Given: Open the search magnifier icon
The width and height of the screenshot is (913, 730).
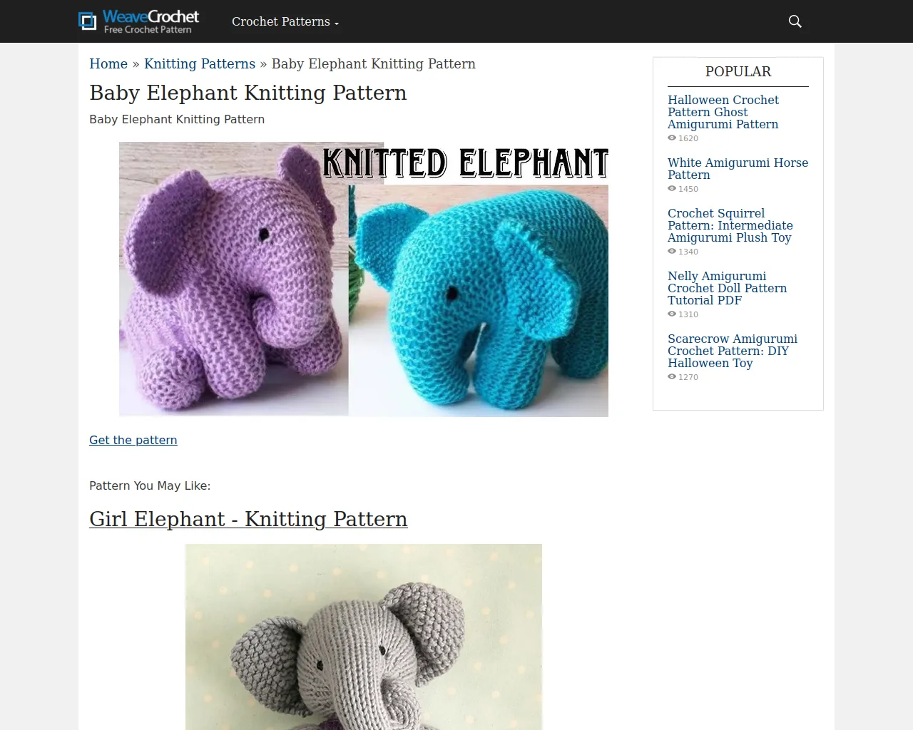Looking at the screenshot, I should click(795, 21).
